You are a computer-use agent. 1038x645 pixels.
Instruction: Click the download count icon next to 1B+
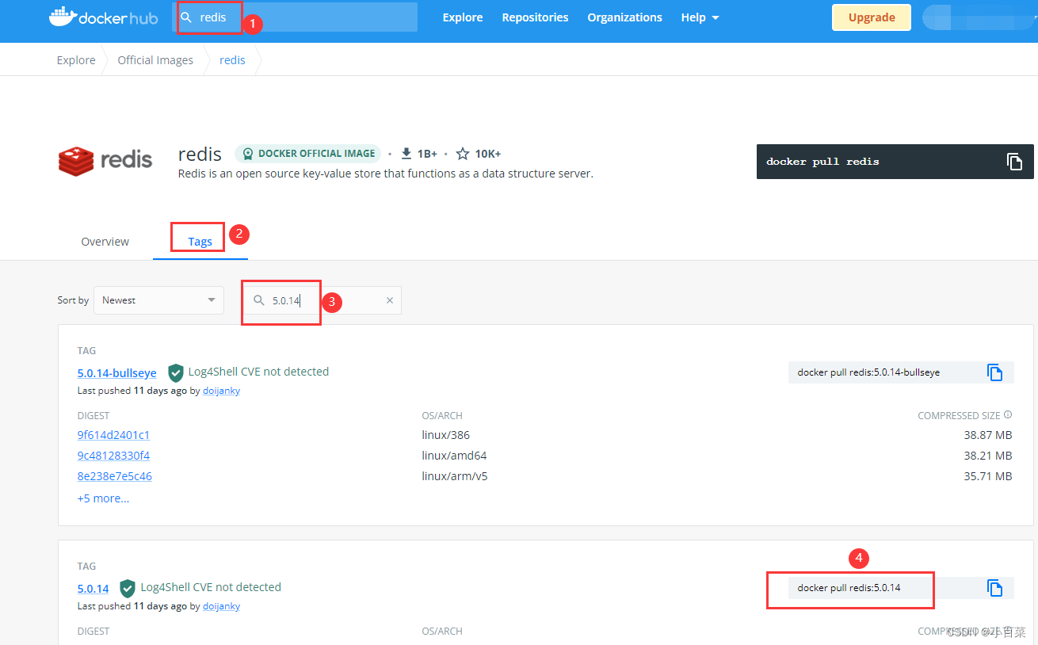click(x=406, y=154)
